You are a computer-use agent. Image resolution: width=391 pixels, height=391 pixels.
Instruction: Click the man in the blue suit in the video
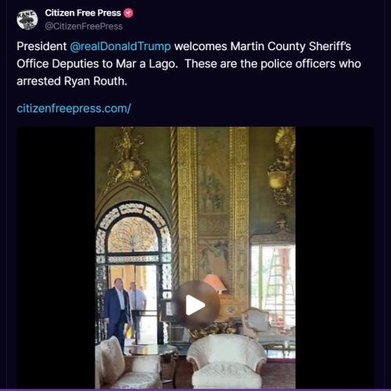[117, 314]
